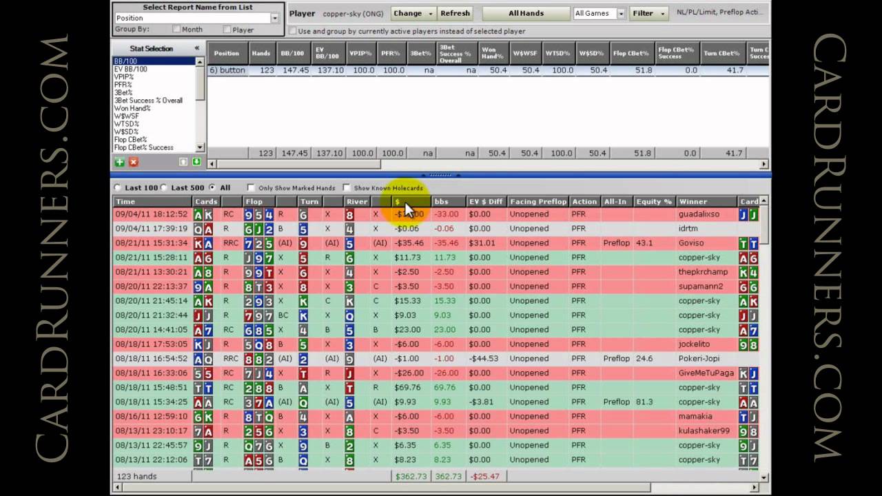This screenshot has width=882, height=496.
Task: Select the 6) button position row
Action: pyautogui.click(x=489, y=70)
